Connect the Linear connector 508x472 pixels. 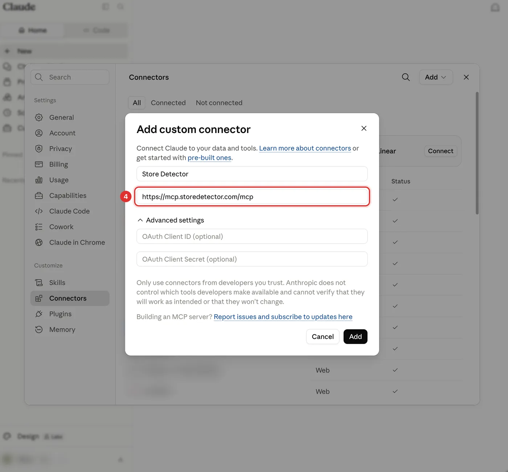[x=441, y=151]
